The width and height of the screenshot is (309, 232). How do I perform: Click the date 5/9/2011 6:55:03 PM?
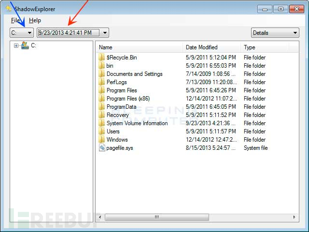[211, 66]
